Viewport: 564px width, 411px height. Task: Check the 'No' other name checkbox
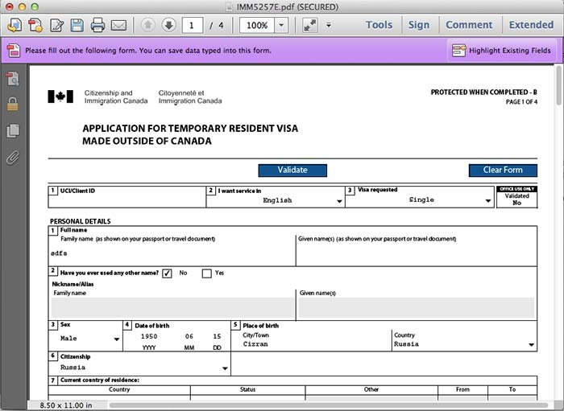168,273
